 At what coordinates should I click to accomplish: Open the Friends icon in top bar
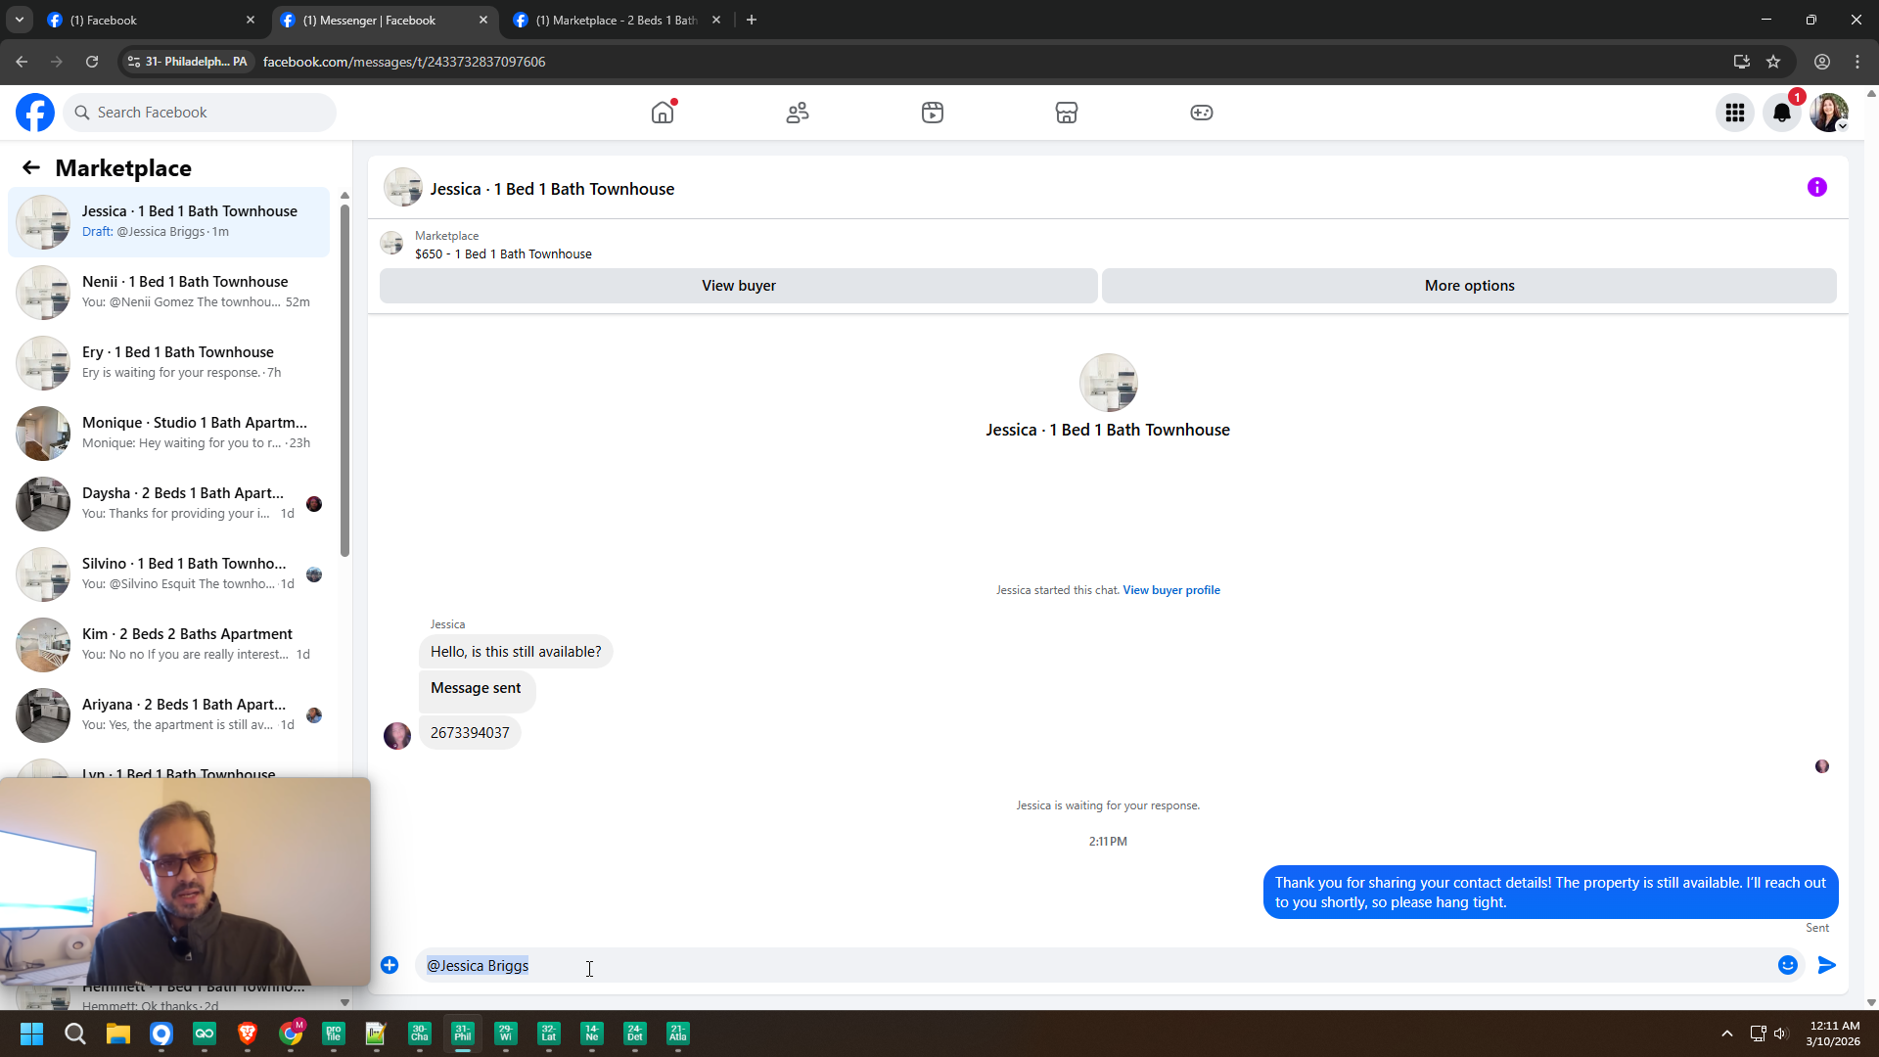[x=798, y=113]
